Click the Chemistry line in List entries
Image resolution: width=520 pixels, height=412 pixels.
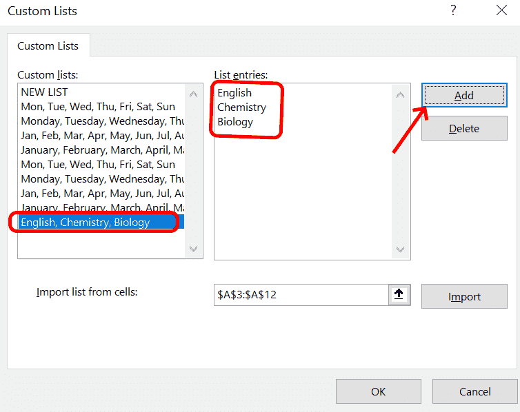coord(241,107)
